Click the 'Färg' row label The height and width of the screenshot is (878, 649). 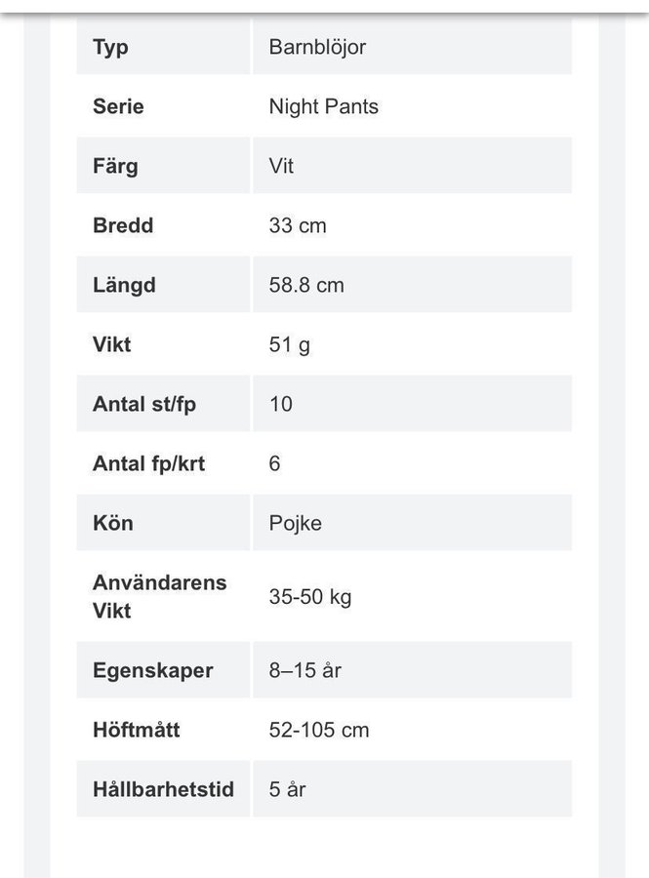click(x=115, y=166)
